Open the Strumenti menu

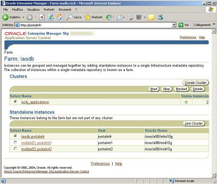[65, 9]
